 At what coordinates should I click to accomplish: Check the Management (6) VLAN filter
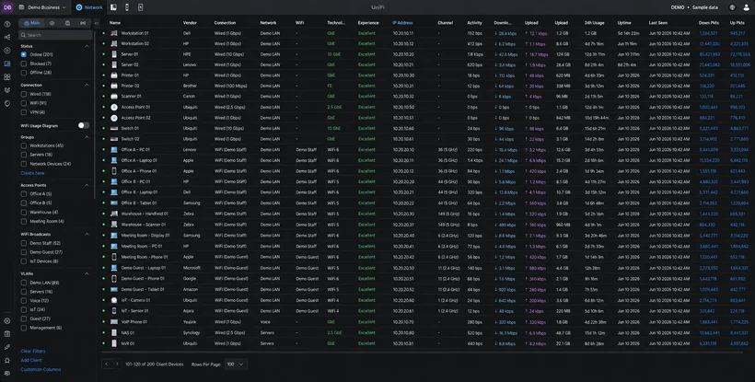click(x=24, y=328)
